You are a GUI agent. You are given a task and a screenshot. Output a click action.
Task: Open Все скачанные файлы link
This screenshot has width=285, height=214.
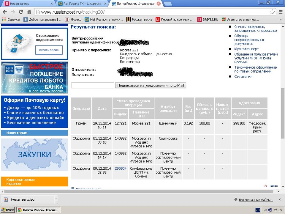pos(256,200)
